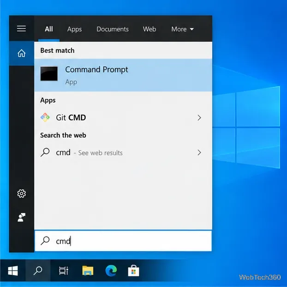Click the magnifier icon beside cmd web result

45,153
